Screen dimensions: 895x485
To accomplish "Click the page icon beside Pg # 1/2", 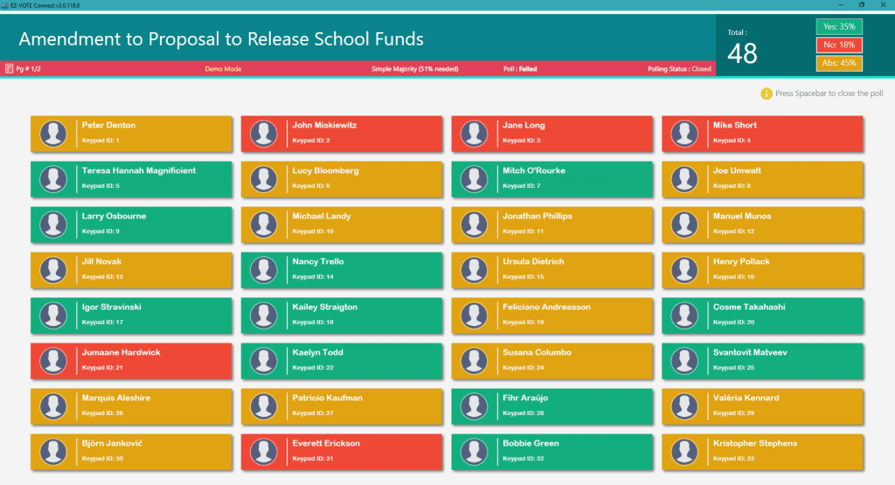I will coord(8,68).
